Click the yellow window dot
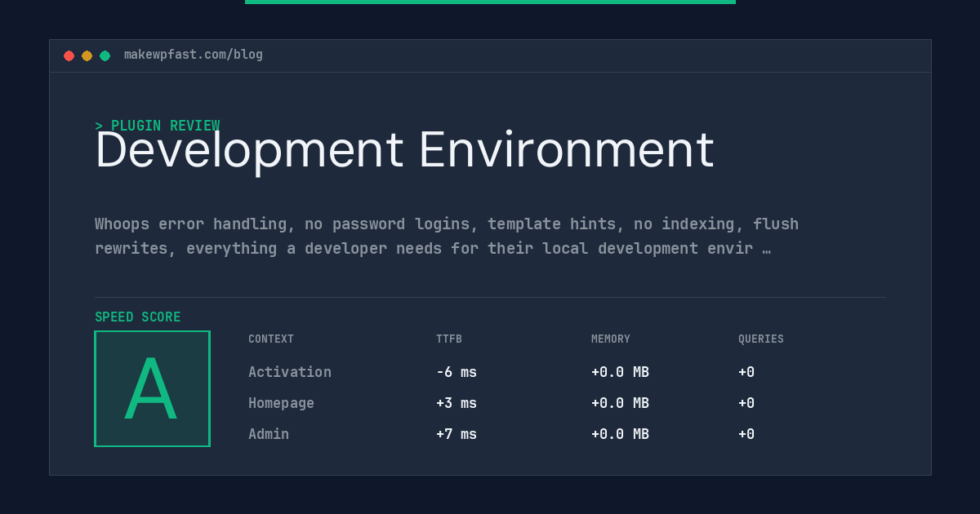Viewport: 980px width, 514px height. point(87,55)
